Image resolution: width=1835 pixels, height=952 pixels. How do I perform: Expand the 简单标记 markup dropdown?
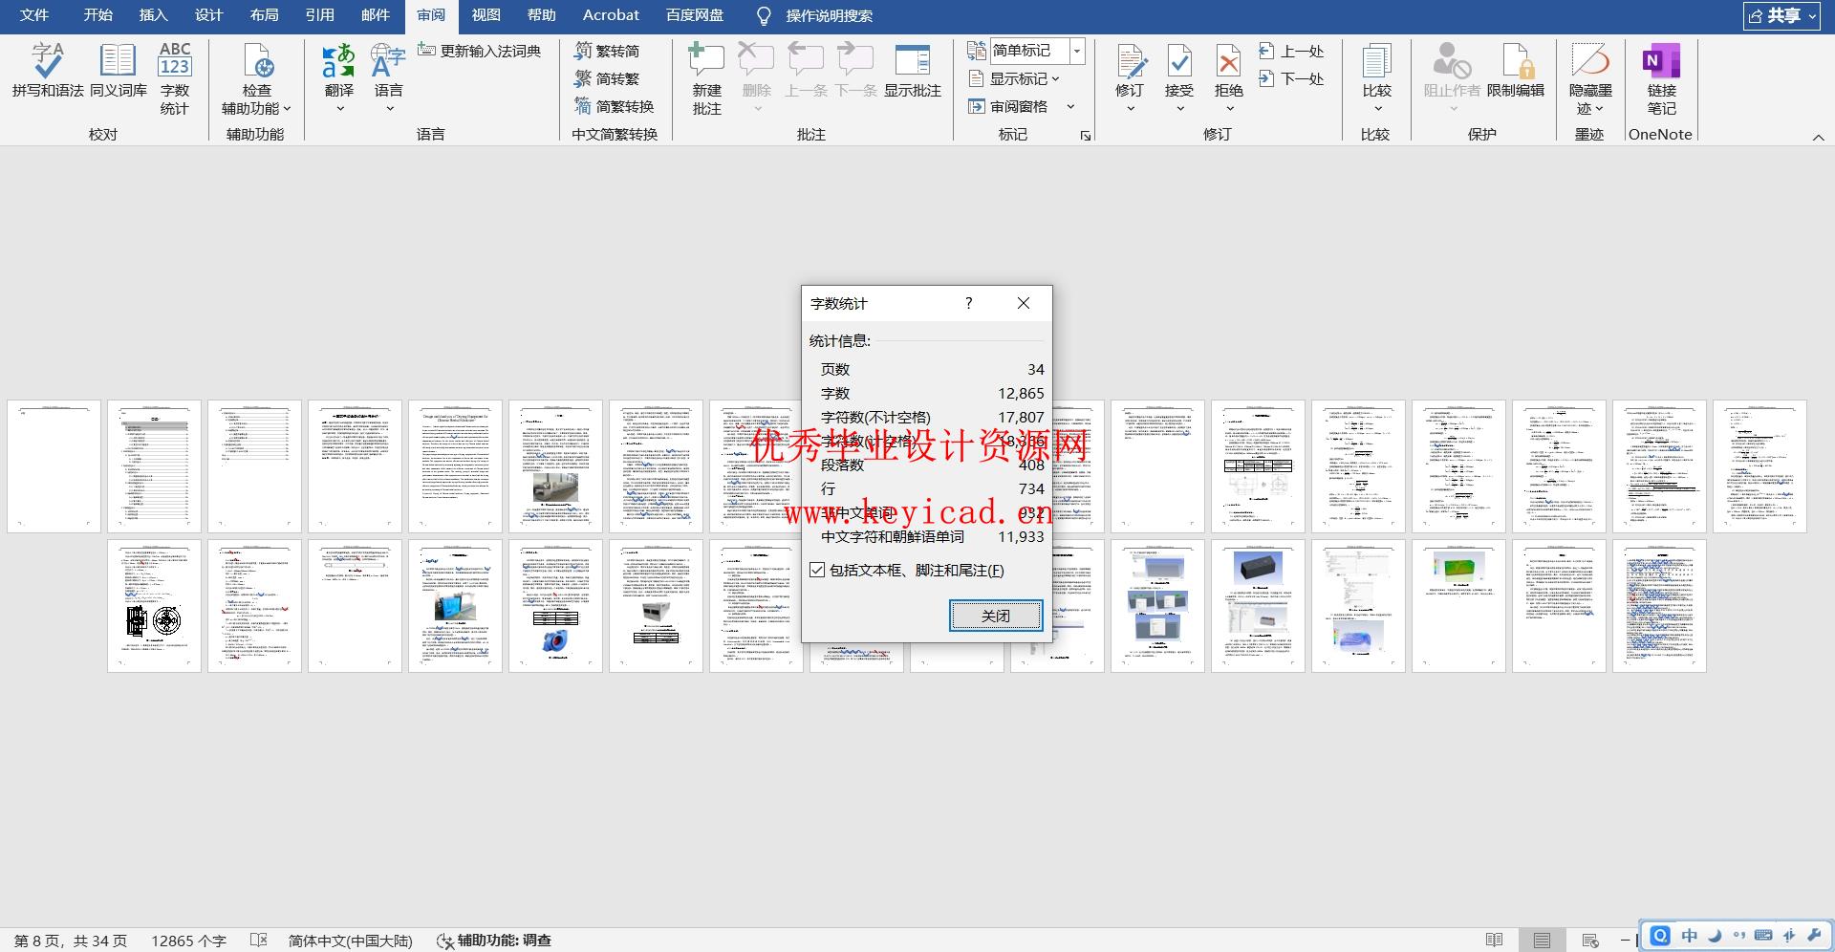(x=1077, y=51)
